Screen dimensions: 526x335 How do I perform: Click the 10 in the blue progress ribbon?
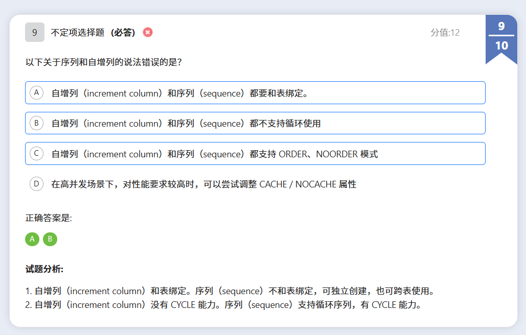pos(501,45)
